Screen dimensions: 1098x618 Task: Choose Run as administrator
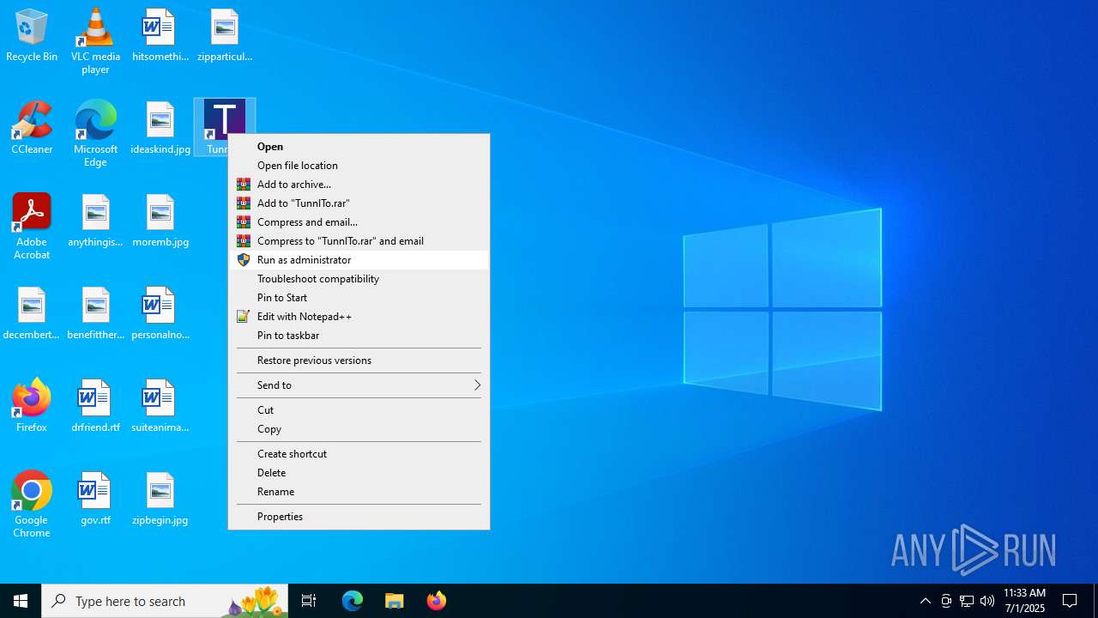click(359, 260)
